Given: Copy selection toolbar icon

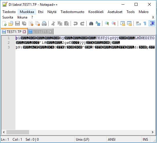Looking at the screenshot, I should click(x=60, y=23).
